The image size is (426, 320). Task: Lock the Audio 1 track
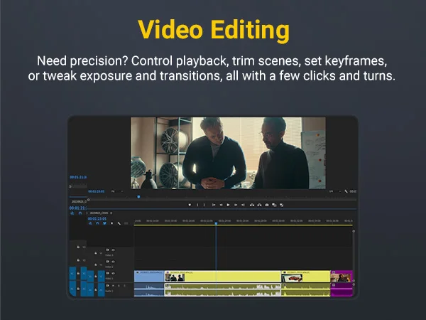tap(96, 290)
